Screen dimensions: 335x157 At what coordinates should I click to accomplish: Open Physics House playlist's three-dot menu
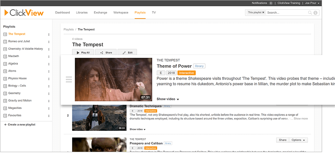coord(49,79)
